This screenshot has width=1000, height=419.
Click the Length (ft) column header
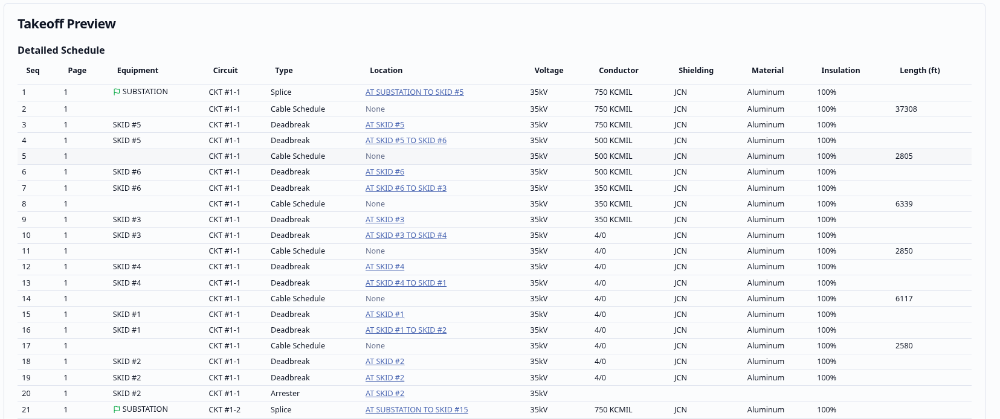tap(920, 71)
